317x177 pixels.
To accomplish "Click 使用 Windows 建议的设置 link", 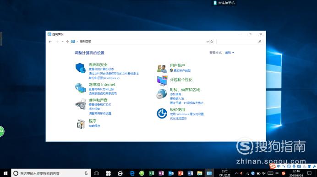I will [x=186, y=114].
